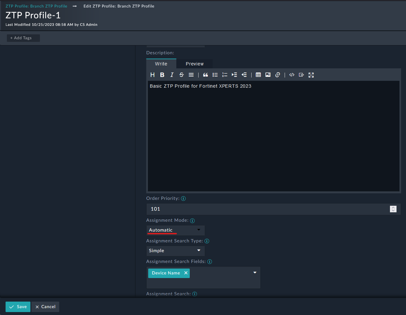
Task: Insert unordered bullet list
Action: [215, 75]
